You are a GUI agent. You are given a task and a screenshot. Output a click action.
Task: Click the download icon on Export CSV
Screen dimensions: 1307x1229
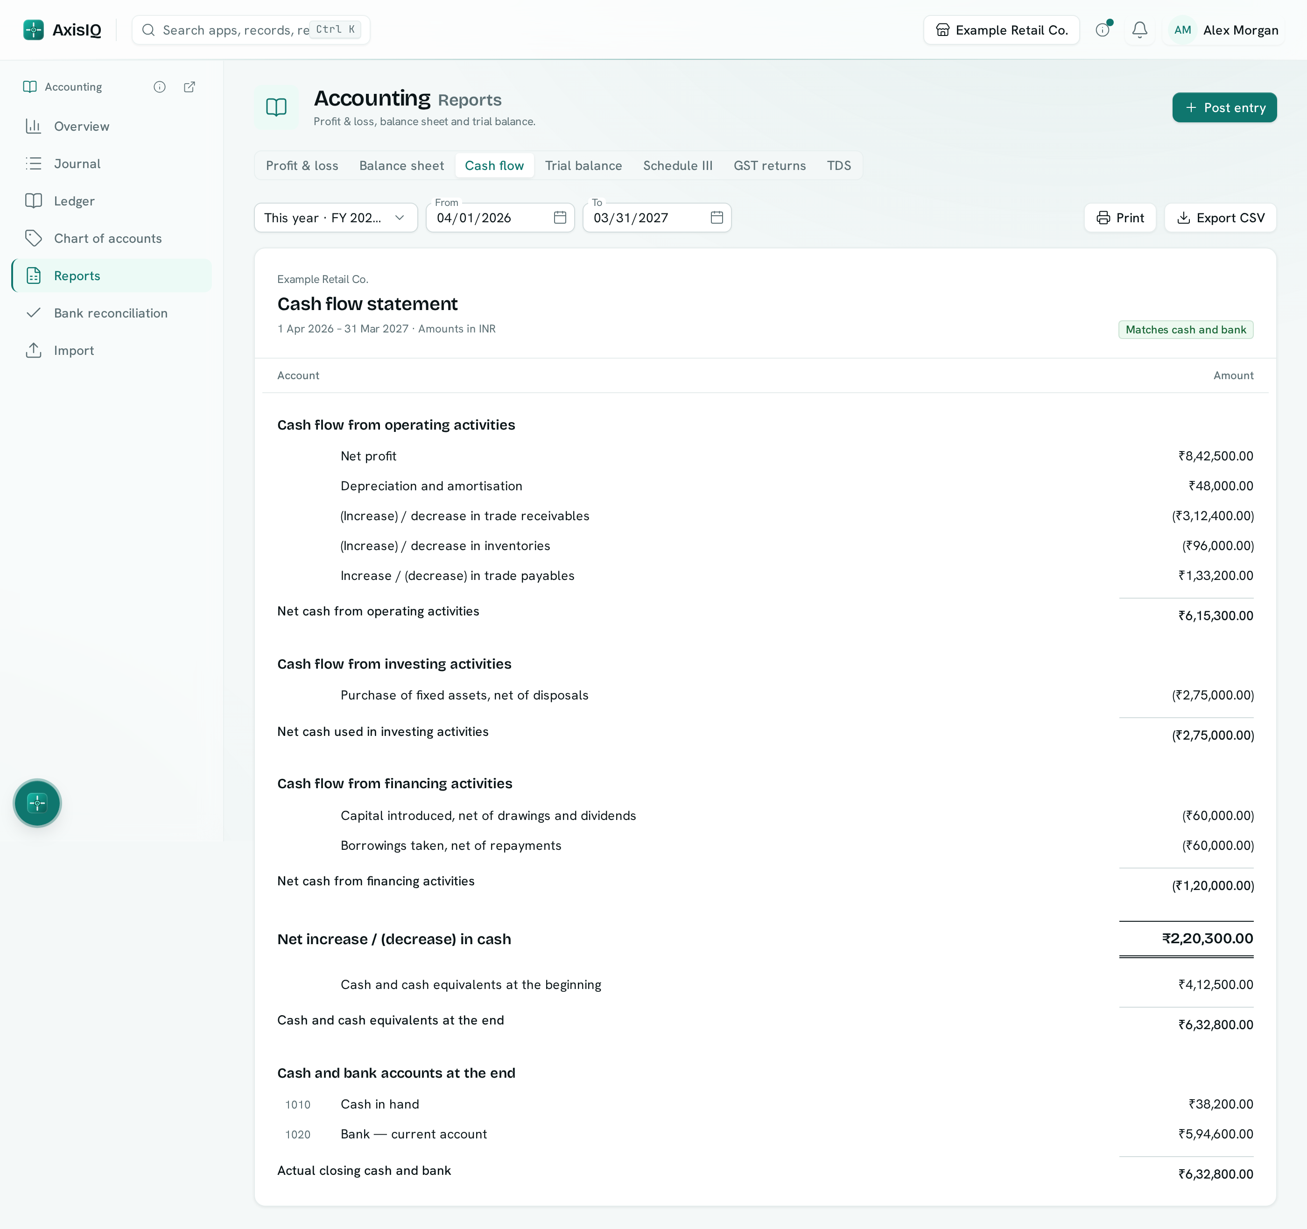[1183, 219]
